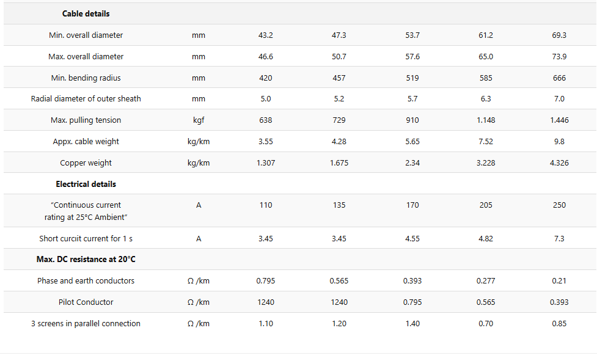Select the Copper weight row label

click(x=86, y=163)
